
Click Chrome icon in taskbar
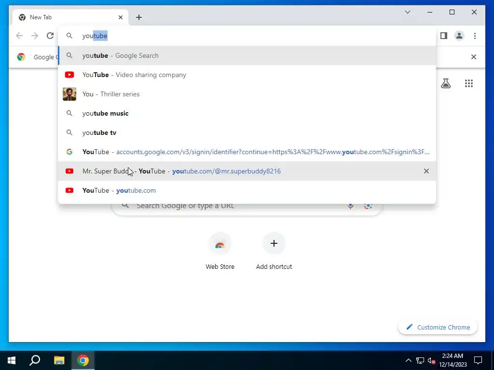point(83,360)
